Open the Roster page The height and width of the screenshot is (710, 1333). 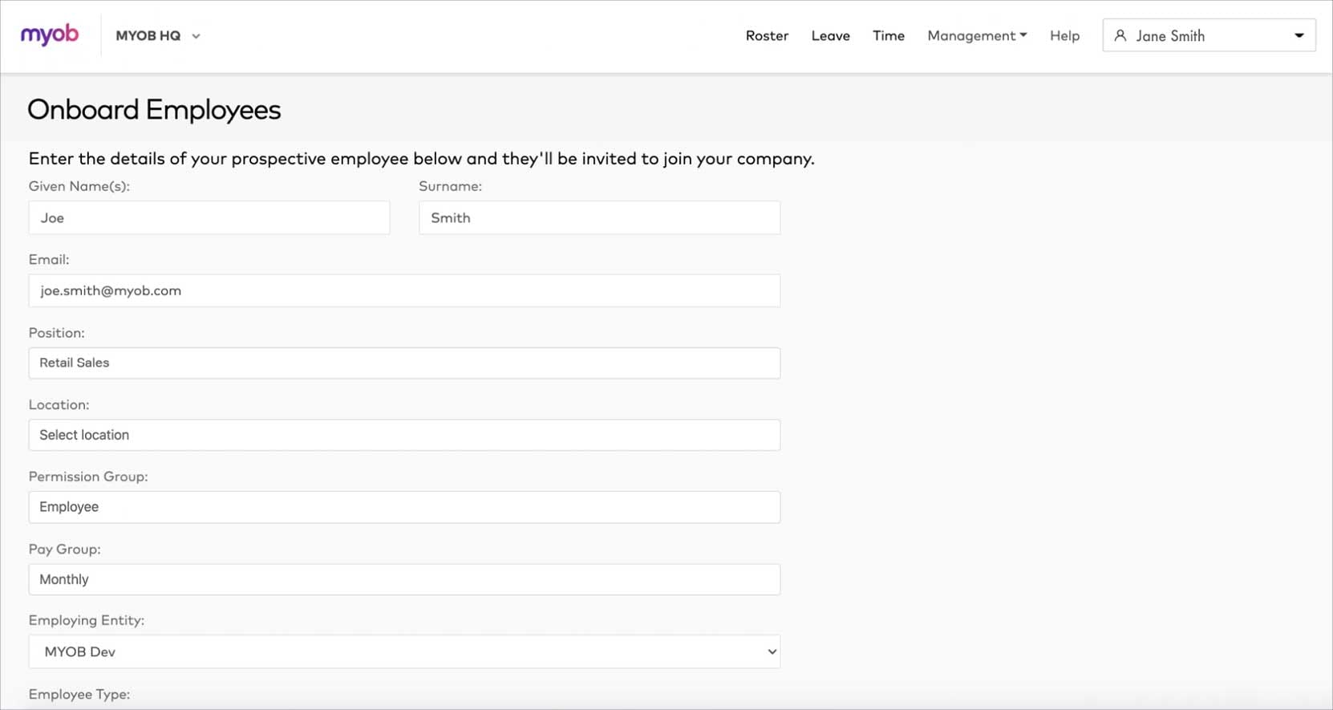pyautogui.click(x=767, y=36)
